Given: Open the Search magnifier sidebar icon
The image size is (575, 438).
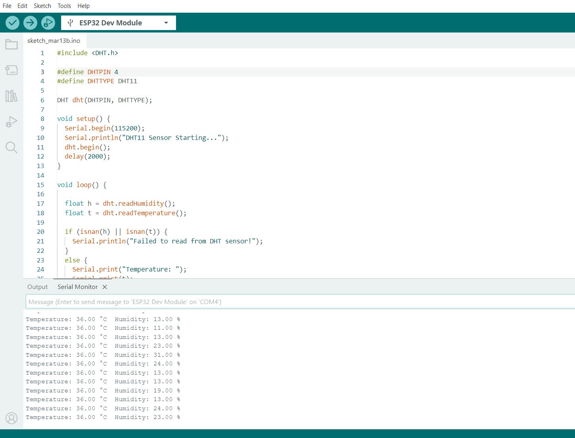Looking at the screenshot, I should click(x=11, y=147).
